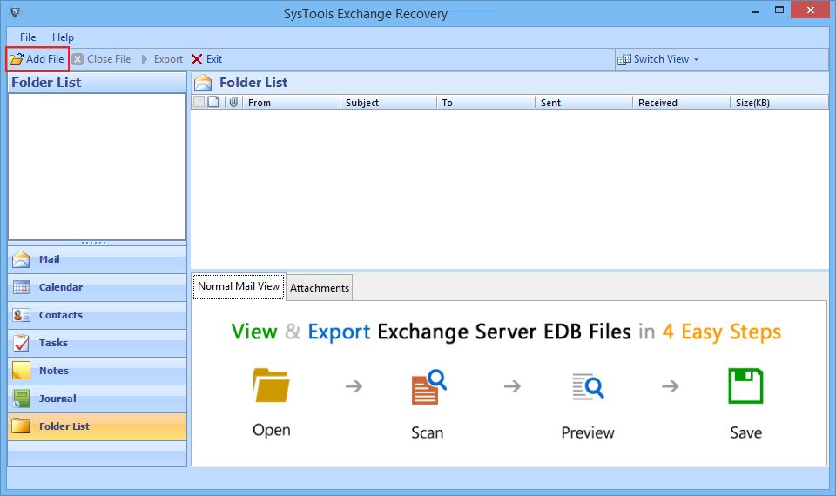Click the green Save floppy disk icon
Viewport: 836px width, 496px height.
coord(745,385)
